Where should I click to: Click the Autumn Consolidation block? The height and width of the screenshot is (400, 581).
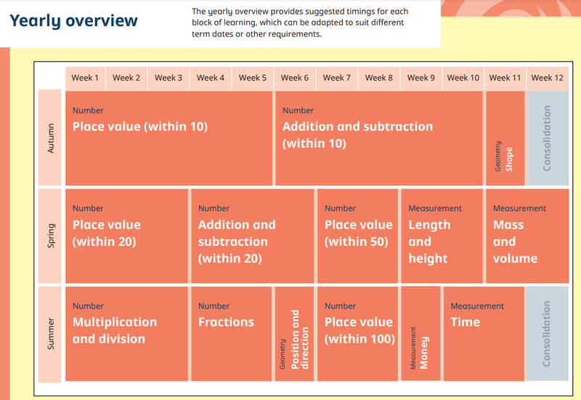click(548, 138)
